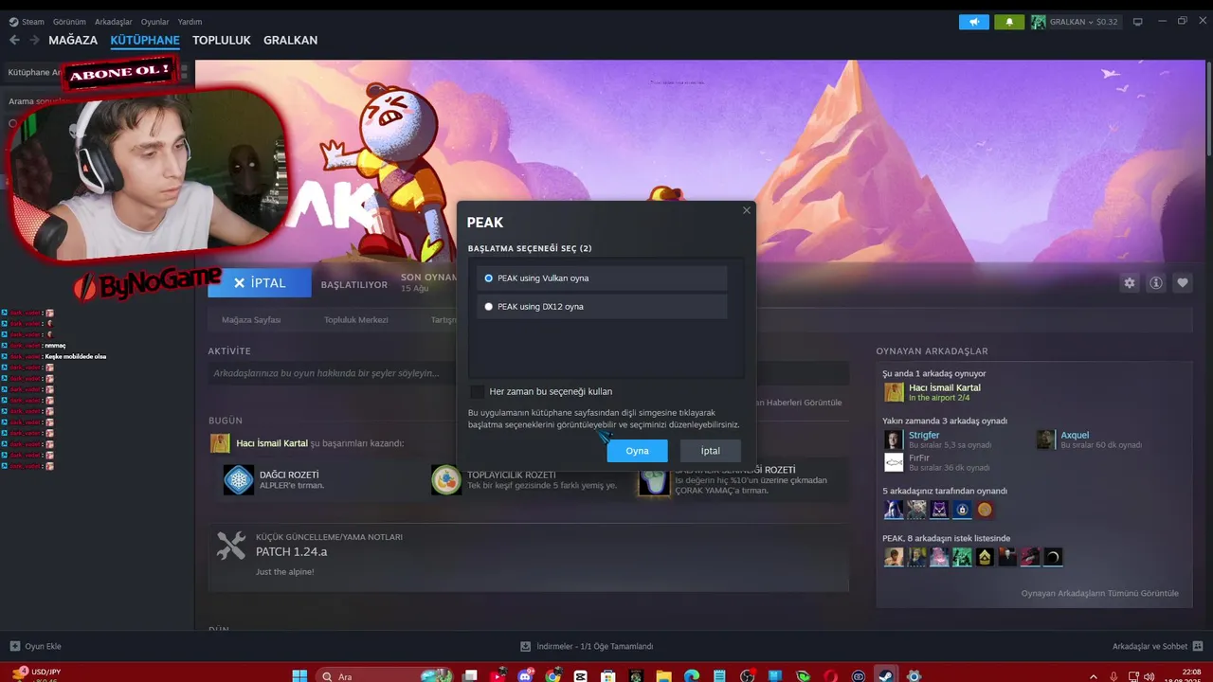Click the microphone icon in system tray
This screenshot has width=1213, height=682.
tap(1113, 676)
